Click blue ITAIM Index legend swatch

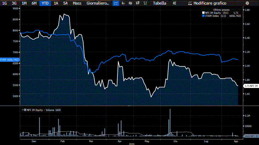point(203,16)
